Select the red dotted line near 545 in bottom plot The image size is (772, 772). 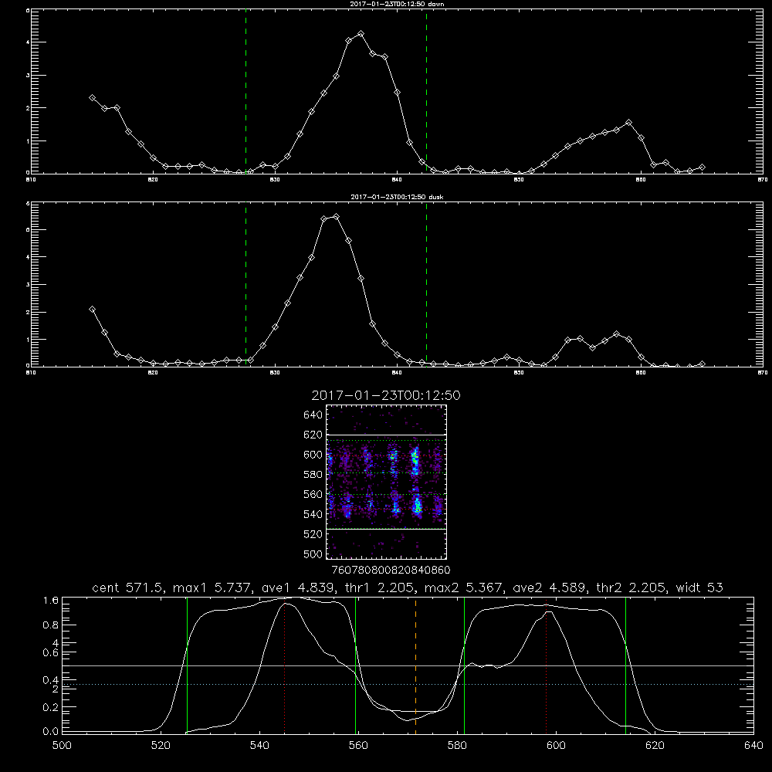pos(285,667)
